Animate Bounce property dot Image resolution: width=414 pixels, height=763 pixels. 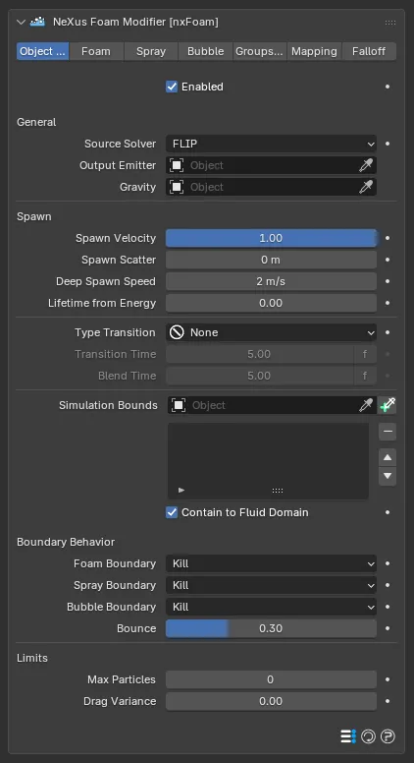(388, 628)
